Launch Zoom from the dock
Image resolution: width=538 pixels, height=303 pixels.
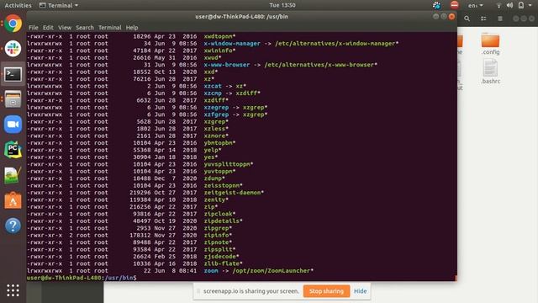point(13,124)
